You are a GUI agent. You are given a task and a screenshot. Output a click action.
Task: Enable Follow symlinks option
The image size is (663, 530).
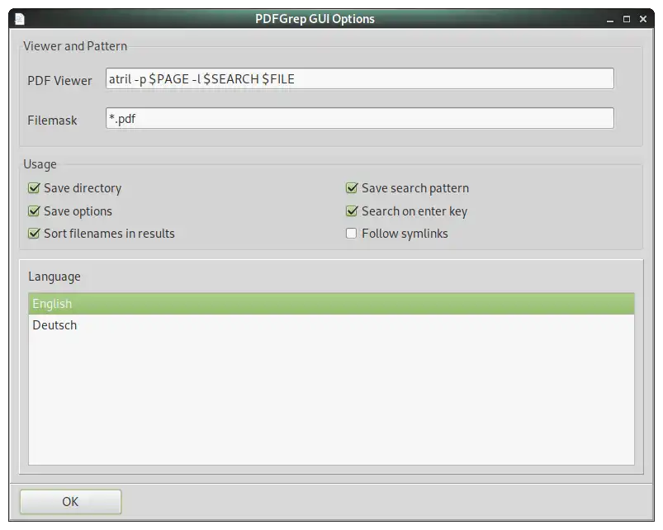point(352,234)
